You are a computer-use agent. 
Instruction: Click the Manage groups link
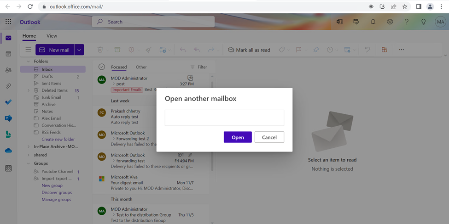coord(56,200)
